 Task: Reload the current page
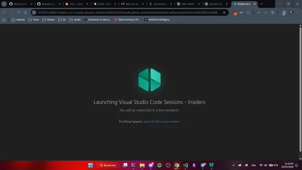pos(18,12)
